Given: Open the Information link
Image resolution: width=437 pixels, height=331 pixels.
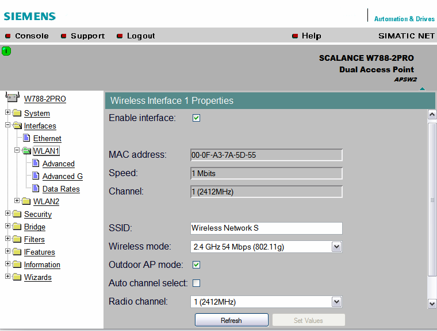Looking at the screenshot, I should coord(42,265).
